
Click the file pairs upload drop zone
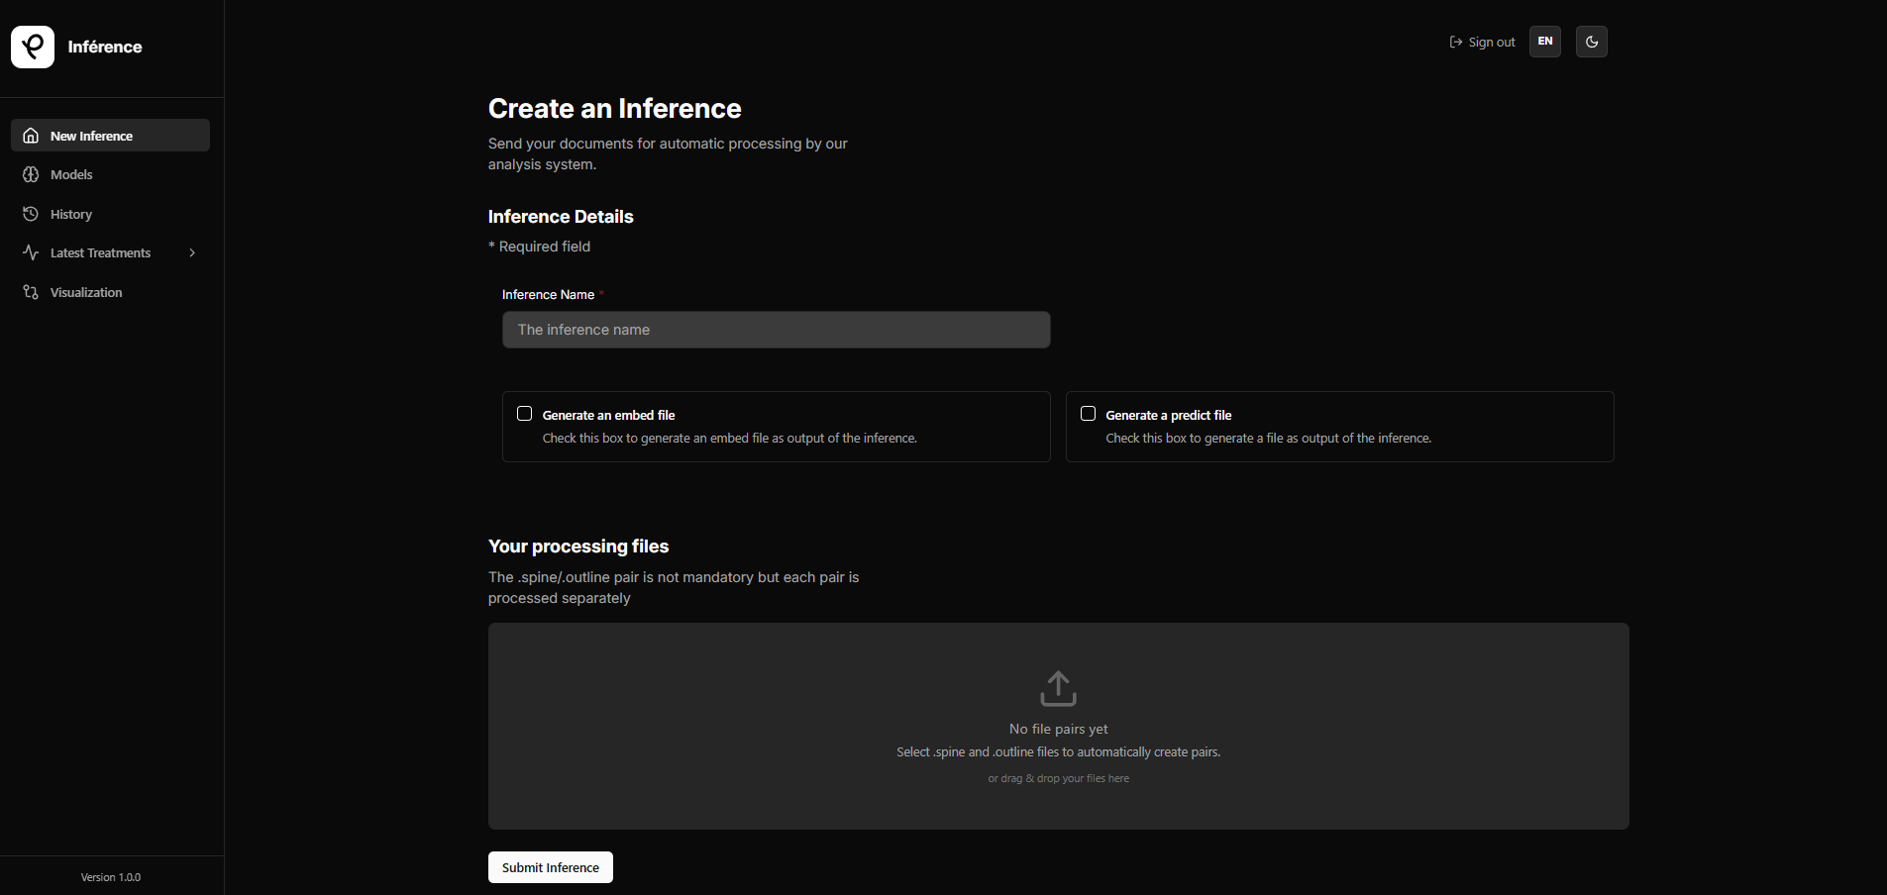tap(1058, 726)
